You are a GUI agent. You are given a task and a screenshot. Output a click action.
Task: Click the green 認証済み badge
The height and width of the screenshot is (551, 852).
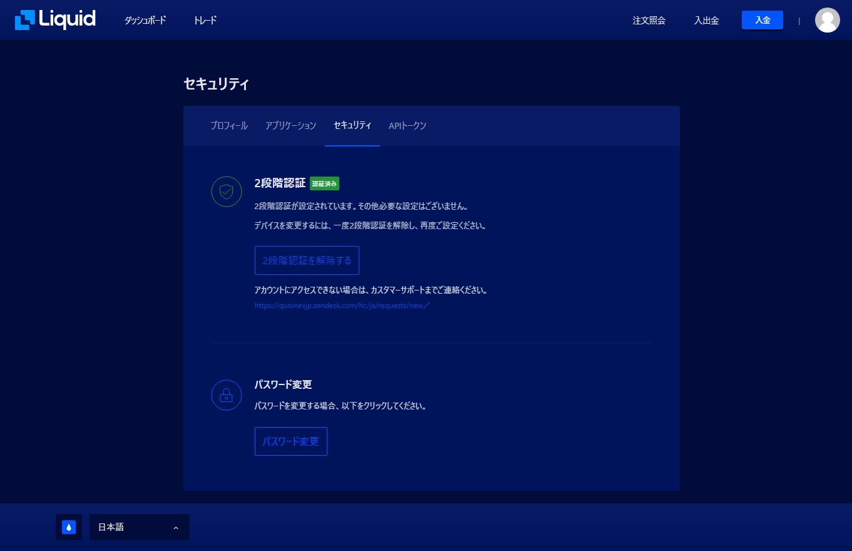tap(324, 183)
